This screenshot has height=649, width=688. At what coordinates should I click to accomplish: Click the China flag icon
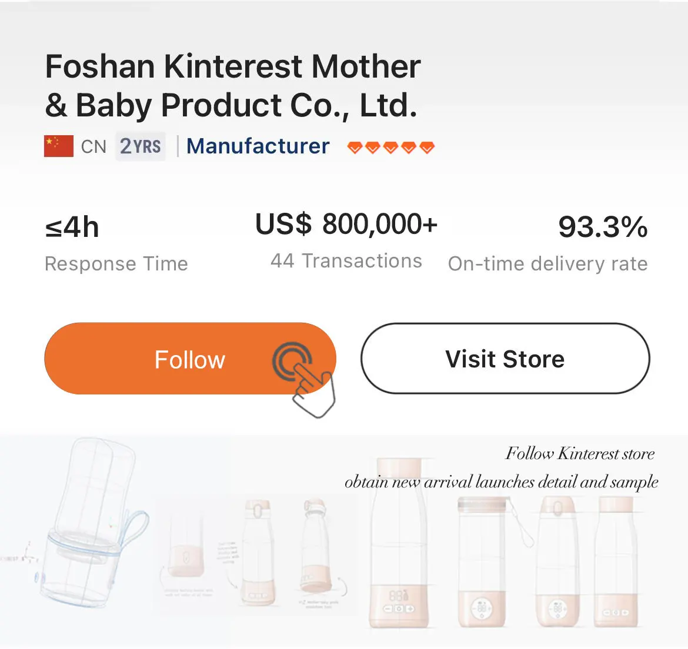59,146
